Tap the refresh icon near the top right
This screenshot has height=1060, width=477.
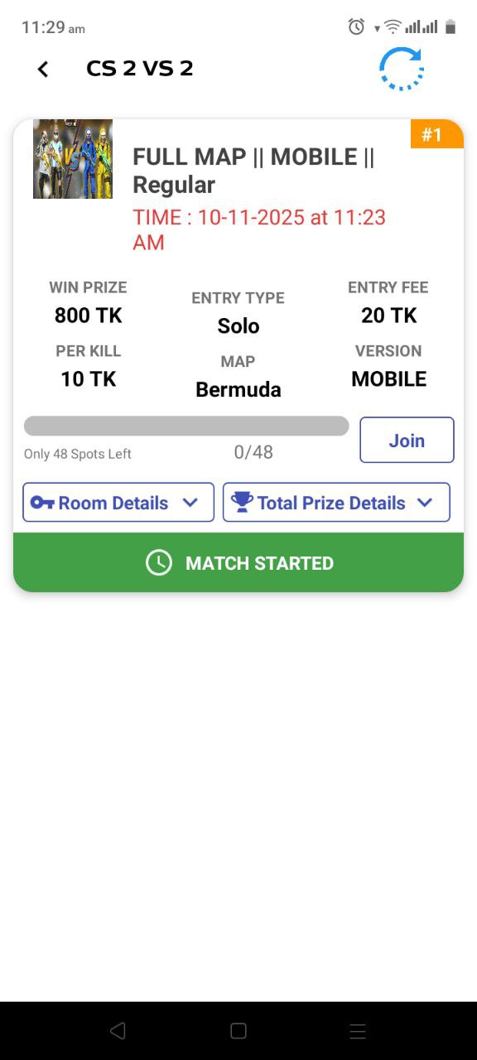(x=402, y=69)
